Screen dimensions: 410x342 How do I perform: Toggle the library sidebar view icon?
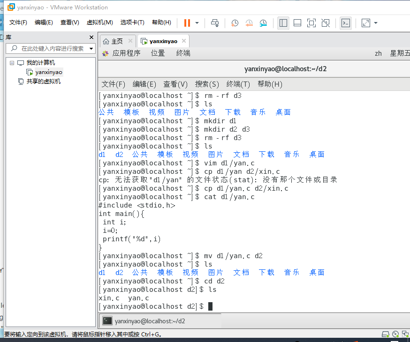[x=283, y=23]
